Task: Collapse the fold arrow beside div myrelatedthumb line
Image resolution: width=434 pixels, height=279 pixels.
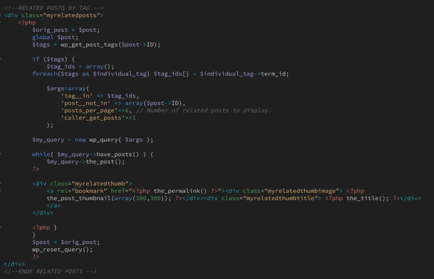Action: click(x=1, y=184)
